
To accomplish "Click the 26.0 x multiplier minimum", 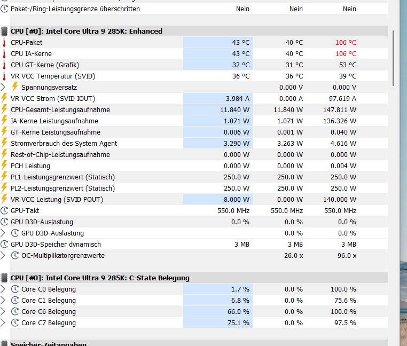I will [294, 255].
